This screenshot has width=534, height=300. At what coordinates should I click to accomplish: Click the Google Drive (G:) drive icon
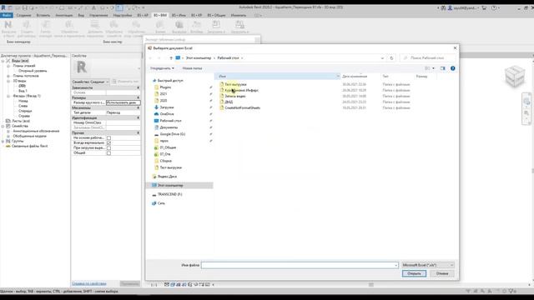[x=156, y=134]
